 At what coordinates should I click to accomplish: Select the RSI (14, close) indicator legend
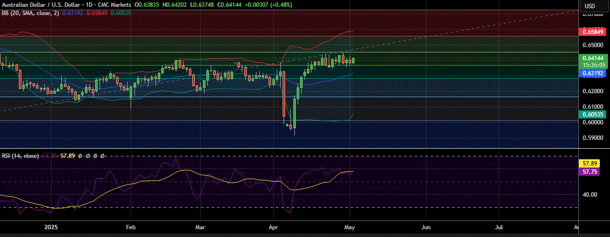(20, 156)
